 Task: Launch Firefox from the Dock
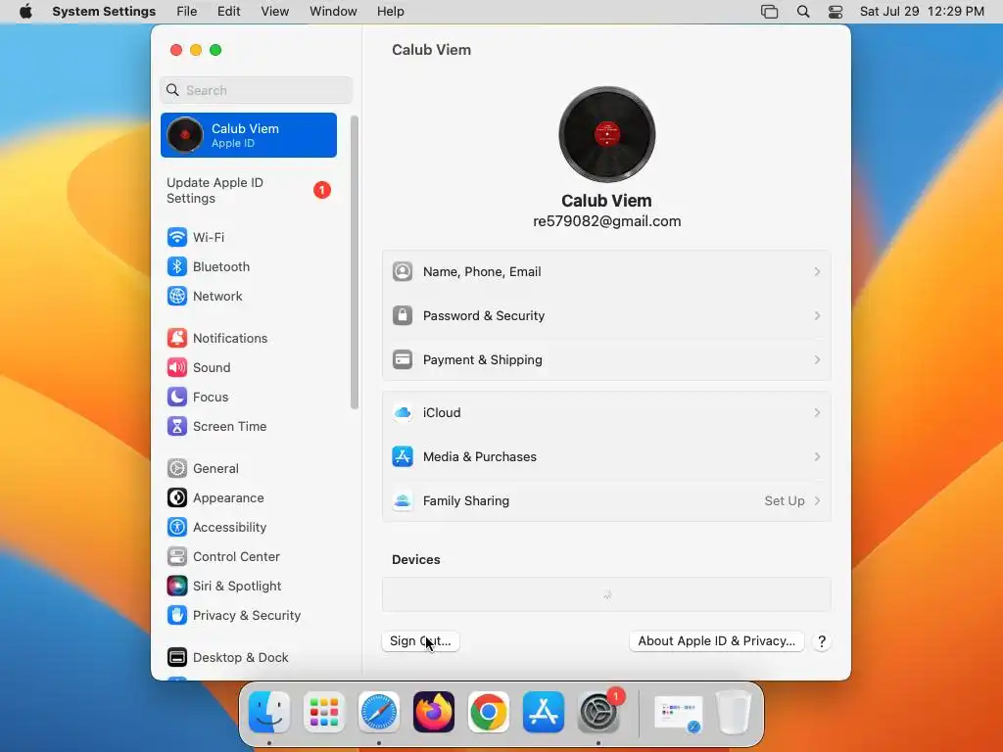(434, 712)
